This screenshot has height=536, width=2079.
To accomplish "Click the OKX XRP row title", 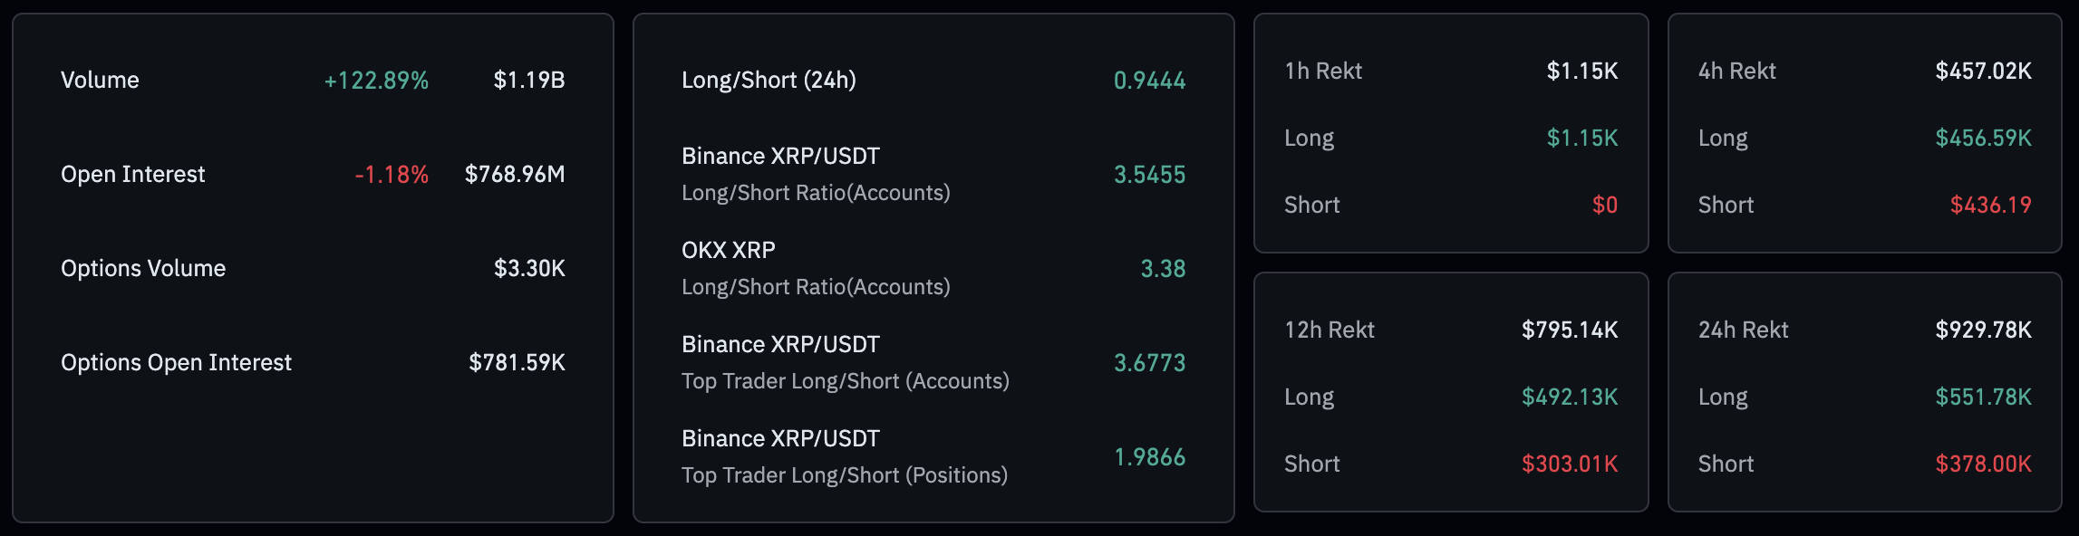I will (x=729, y=251).
